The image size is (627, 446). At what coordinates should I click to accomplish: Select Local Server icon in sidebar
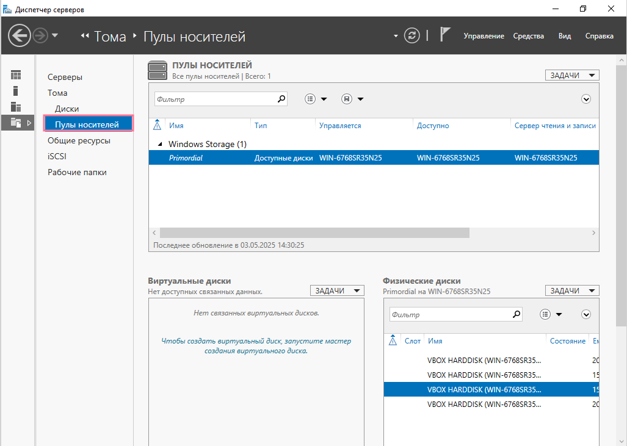click(16, 91)
